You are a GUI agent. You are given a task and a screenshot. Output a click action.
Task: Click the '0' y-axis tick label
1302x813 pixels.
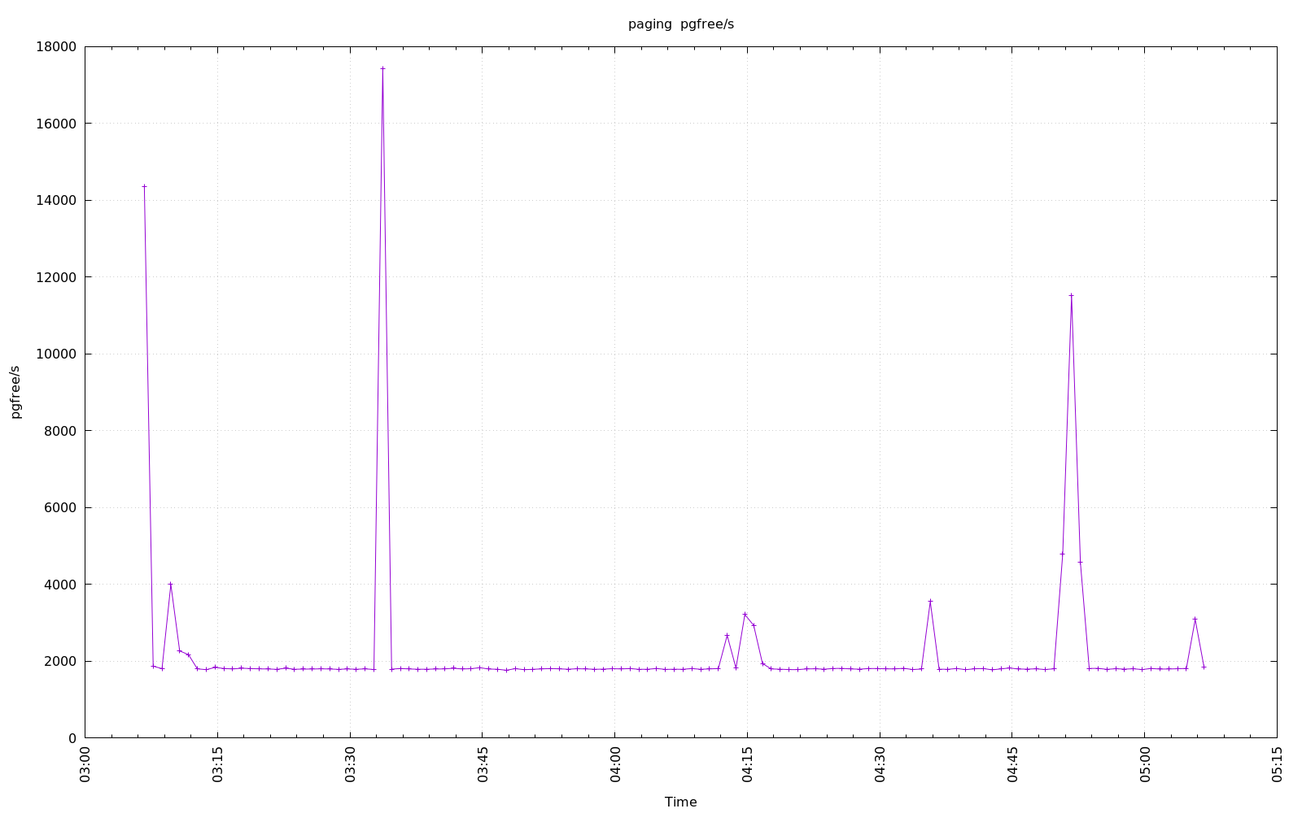pyautogui.click(x=72, y=738)
